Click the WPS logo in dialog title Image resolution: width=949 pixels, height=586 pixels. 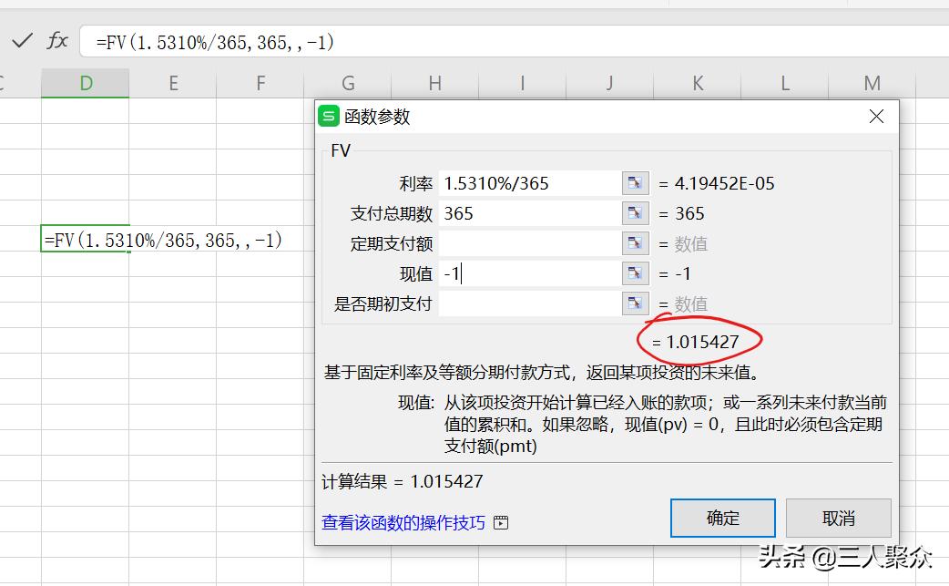[329, 117]
